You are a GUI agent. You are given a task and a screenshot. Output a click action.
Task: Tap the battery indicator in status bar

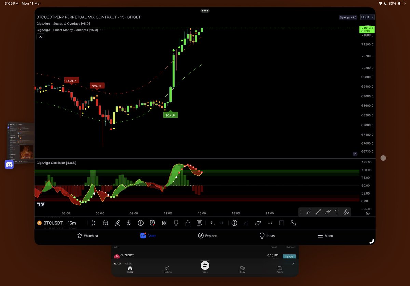[402, 3]
